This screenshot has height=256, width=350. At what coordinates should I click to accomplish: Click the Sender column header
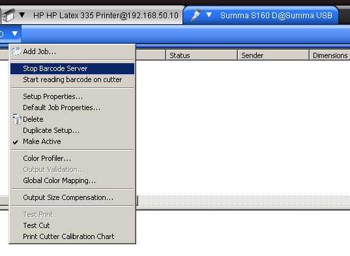[274, 55]
